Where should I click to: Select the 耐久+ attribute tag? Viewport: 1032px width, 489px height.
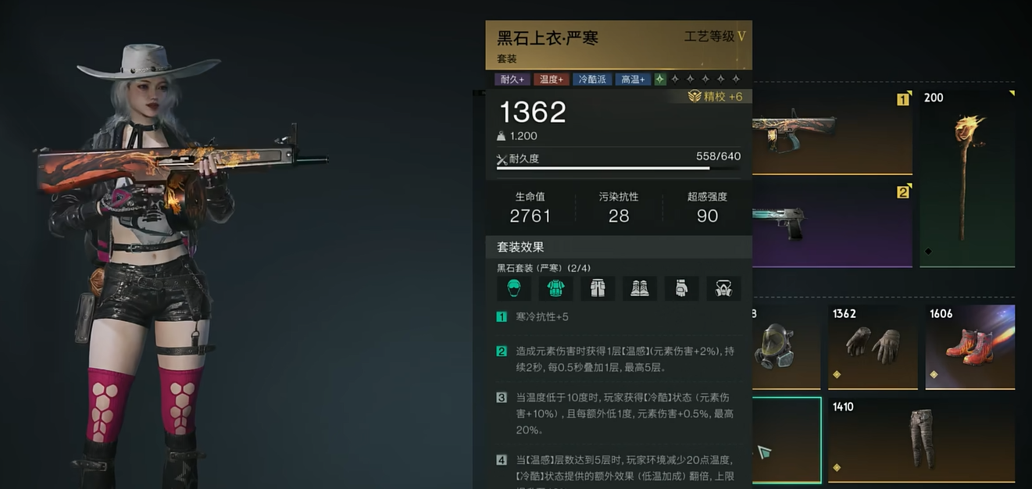512,80
